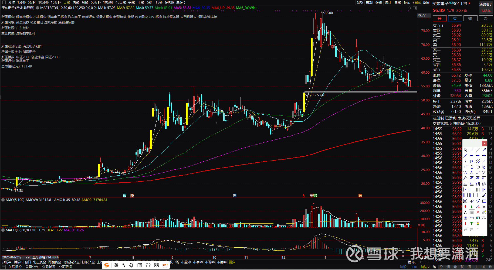This screenshot has height=270, width=494.
Task: Switch to the 季线 quarterly chart
Action: (131, 2)
